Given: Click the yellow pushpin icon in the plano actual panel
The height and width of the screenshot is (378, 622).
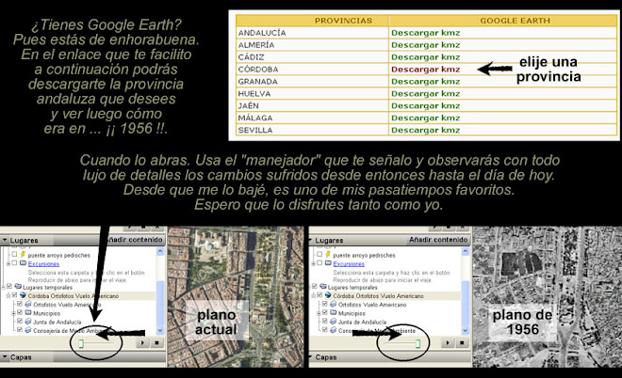Looking at the screenshot, I should (x=23, y=254).
